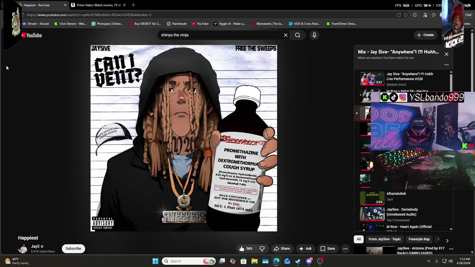Subscribe to the Jay5 channel
Image resolution: width=475 pixels, height=267 pixels.
point(73,248)
